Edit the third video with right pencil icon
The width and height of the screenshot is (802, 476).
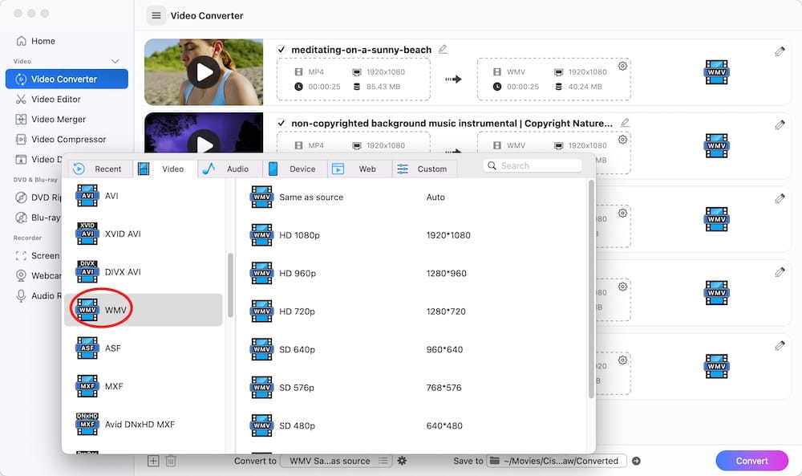(x=780, y=198)
